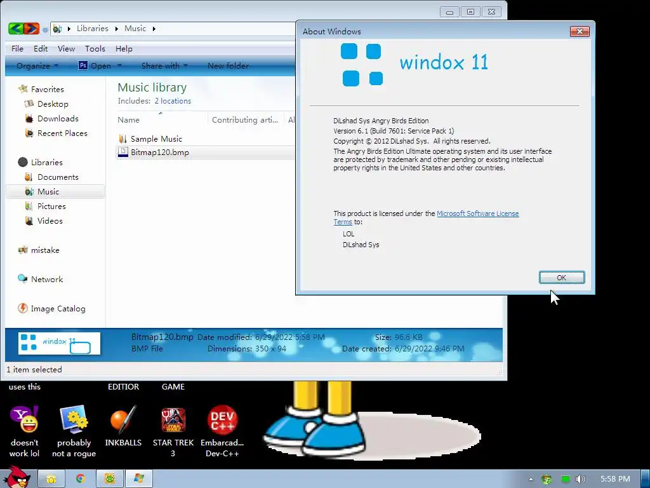Click the Date modified value in details pane

tap(289, 337)
